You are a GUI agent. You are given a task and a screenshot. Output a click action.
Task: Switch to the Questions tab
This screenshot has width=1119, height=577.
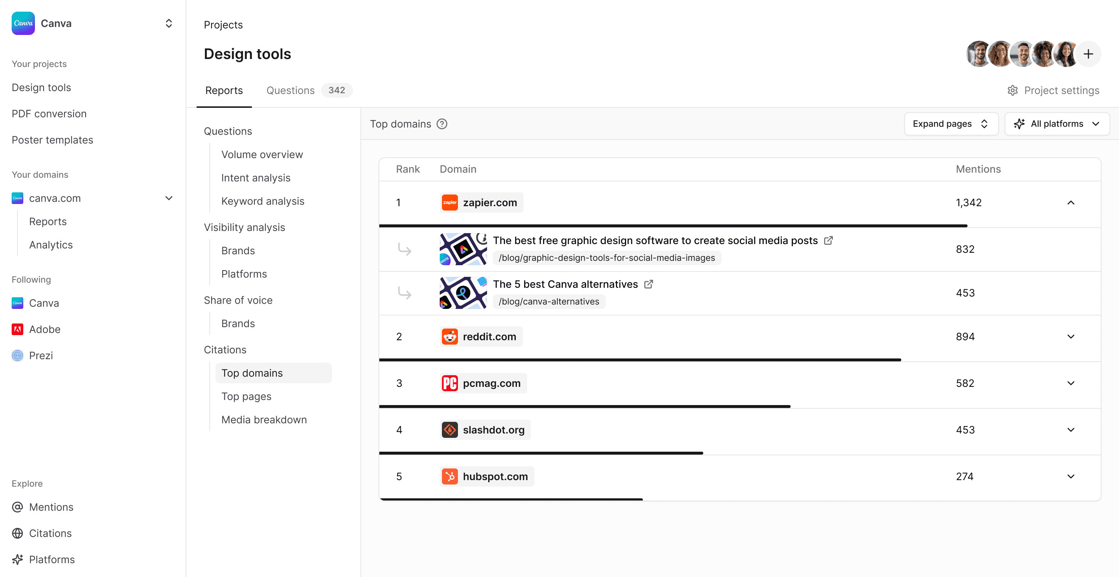tap(290, 90)
